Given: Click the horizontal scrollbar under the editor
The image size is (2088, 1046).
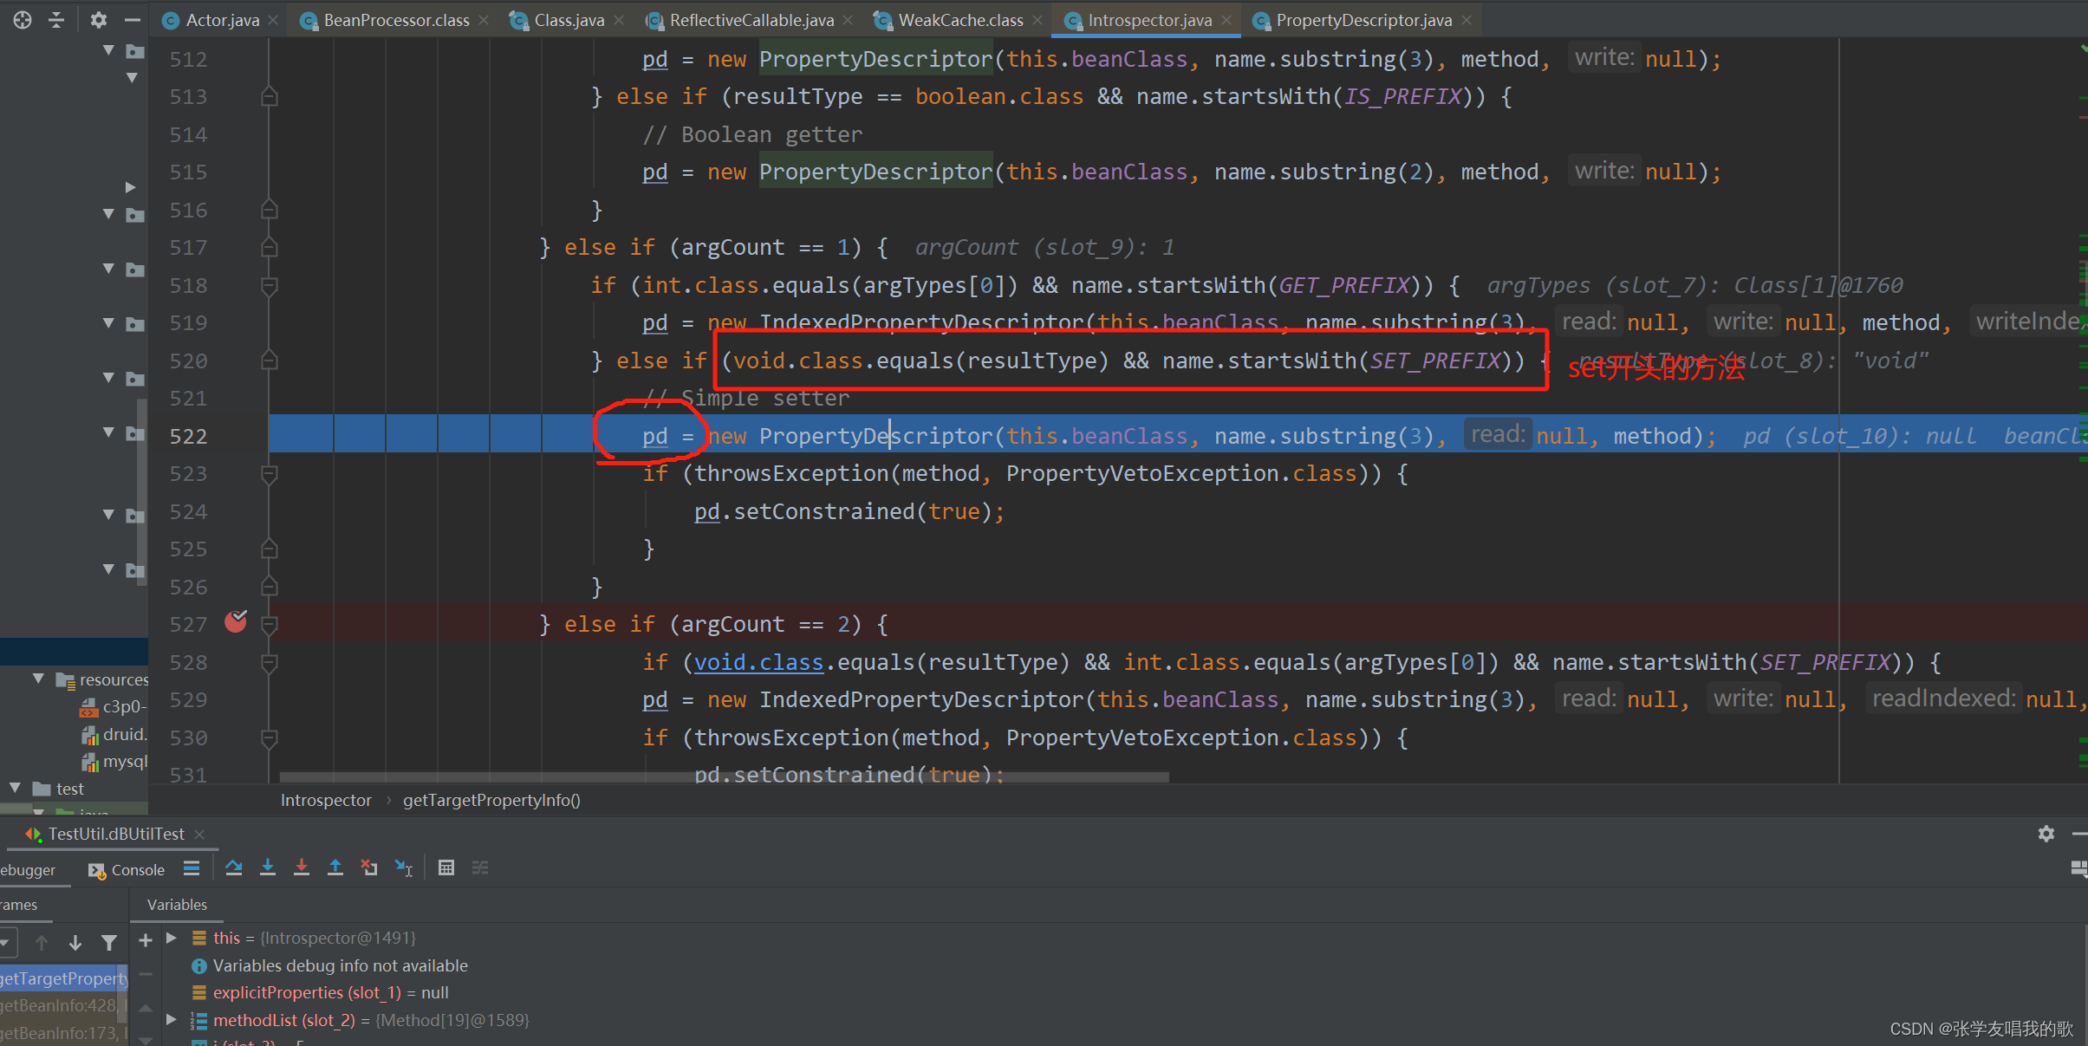Looking at the screenshot, I should click(x=724, y=777).
